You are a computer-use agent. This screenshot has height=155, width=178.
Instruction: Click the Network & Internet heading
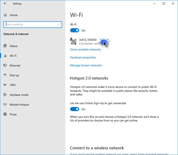(16, 34)
